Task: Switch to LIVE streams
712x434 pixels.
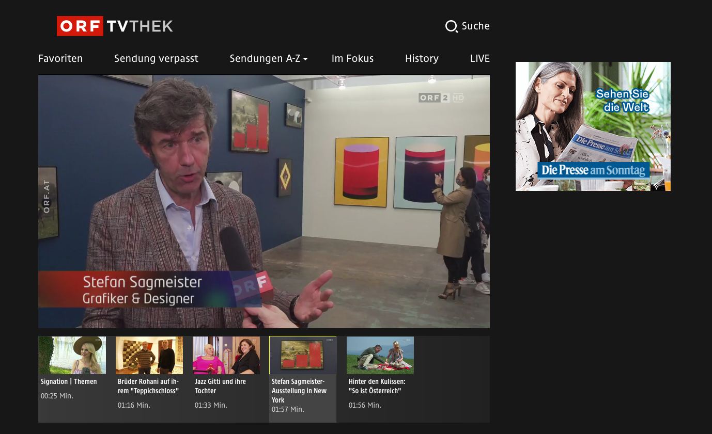Action: coord(479,58)
